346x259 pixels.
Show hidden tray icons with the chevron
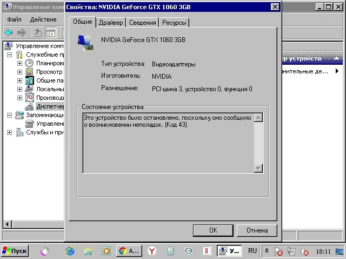pyautogui.click(x=267, y=251)
